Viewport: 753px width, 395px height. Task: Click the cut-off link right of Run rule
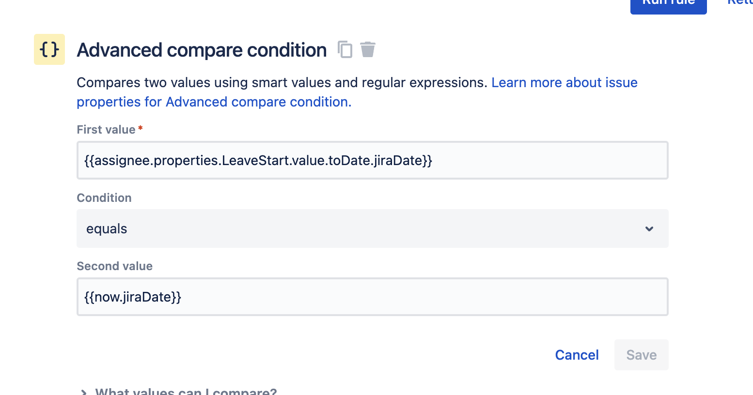tap(740, 3)
